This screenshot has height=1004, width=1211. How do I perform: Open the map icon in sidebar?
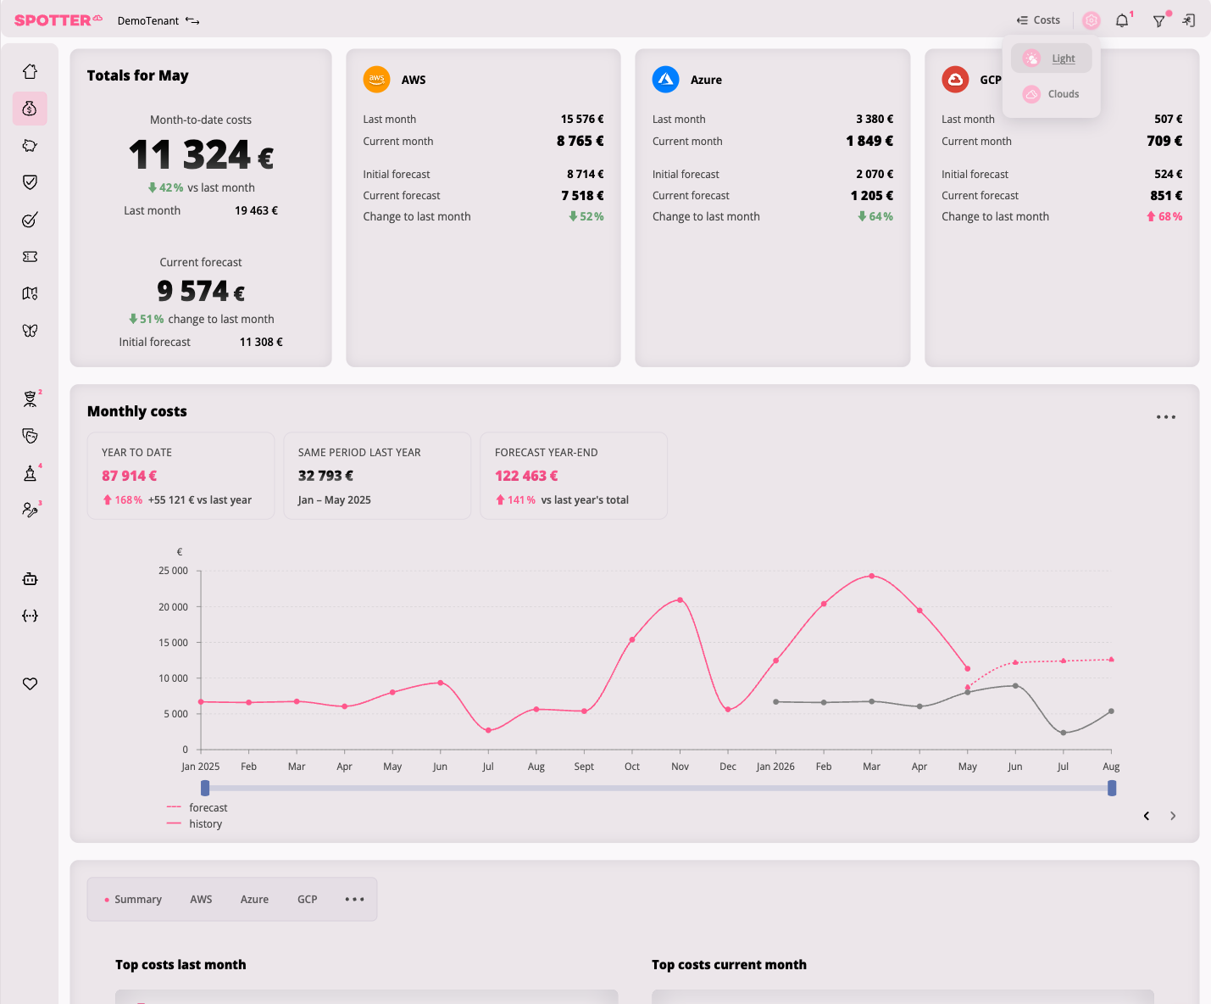point(30,293)
